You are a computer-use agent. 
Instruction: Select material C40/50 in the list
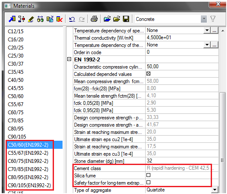pos(16,80)
